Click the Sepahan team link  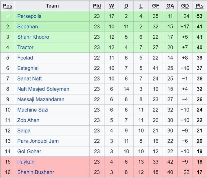(27, 26)
